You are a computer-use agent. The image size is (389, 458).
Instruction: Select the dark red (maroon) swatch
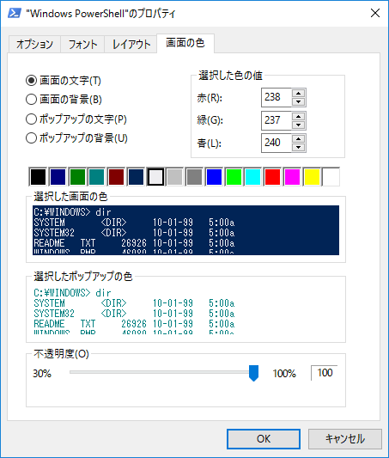[116, 177]
